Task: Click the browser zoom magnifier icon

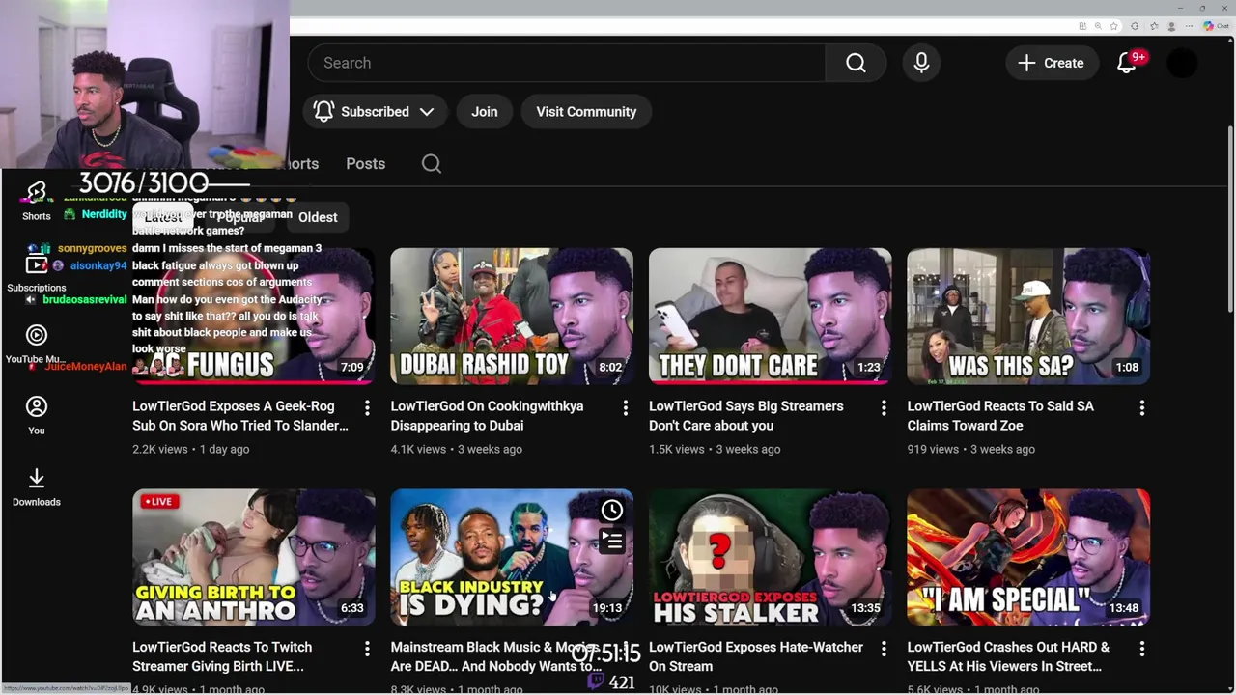Action: tap(1098, 26)
